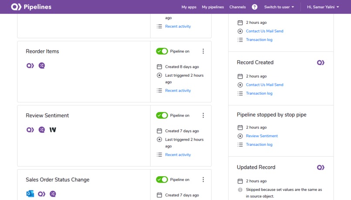This screenshot has height=200, width=351.
Task: Click the W app icon under Review Sentiment
Action: tap(53, 130)
